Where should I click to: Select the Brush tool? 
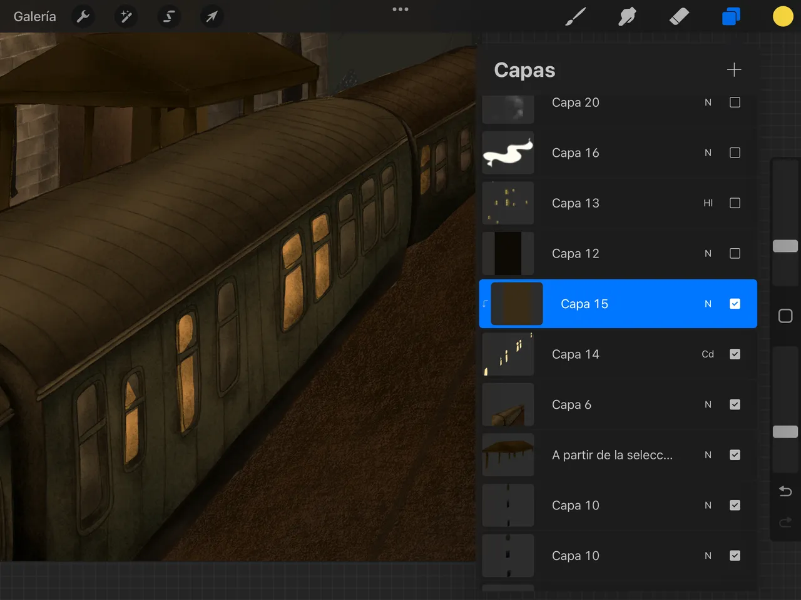(x=576, y=17)
